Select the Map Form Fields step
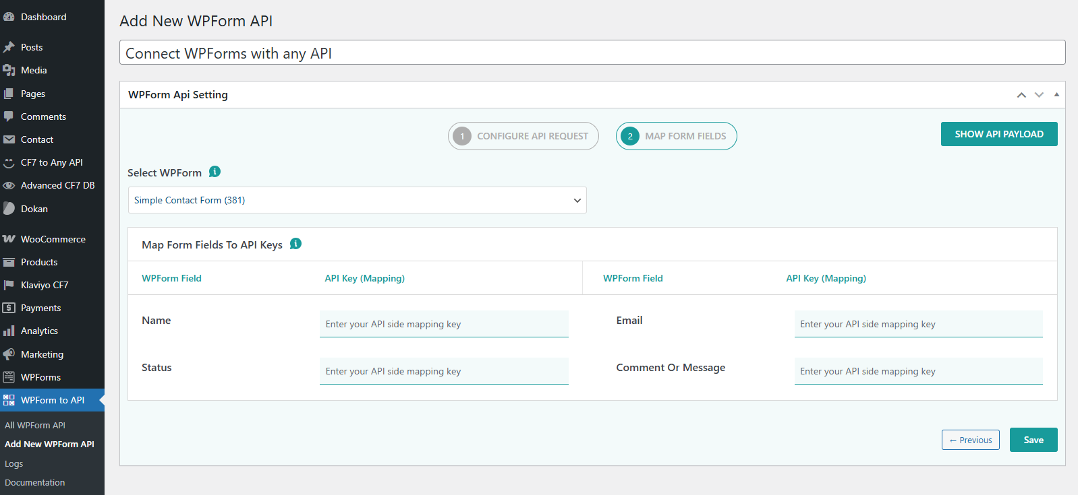 (676, 136)
